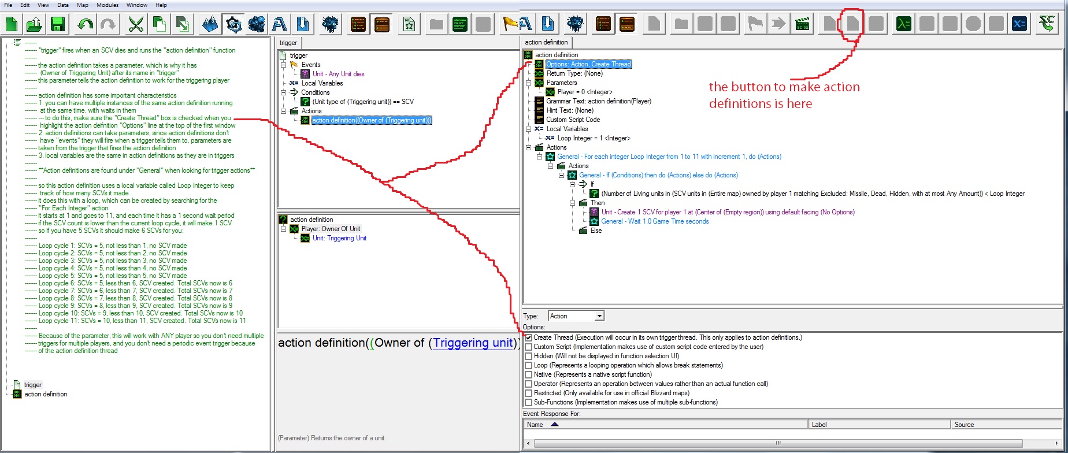
Task: Select action definition in the left list
Action: point(46,394)
